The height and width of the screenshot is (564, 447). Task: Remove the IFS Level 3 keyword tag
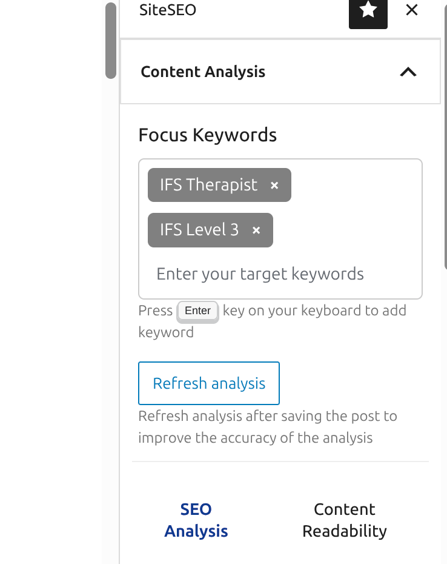point(256,230)
